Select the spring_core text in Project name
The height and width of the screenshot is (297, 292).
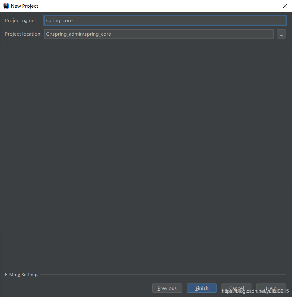click(59, 20)
